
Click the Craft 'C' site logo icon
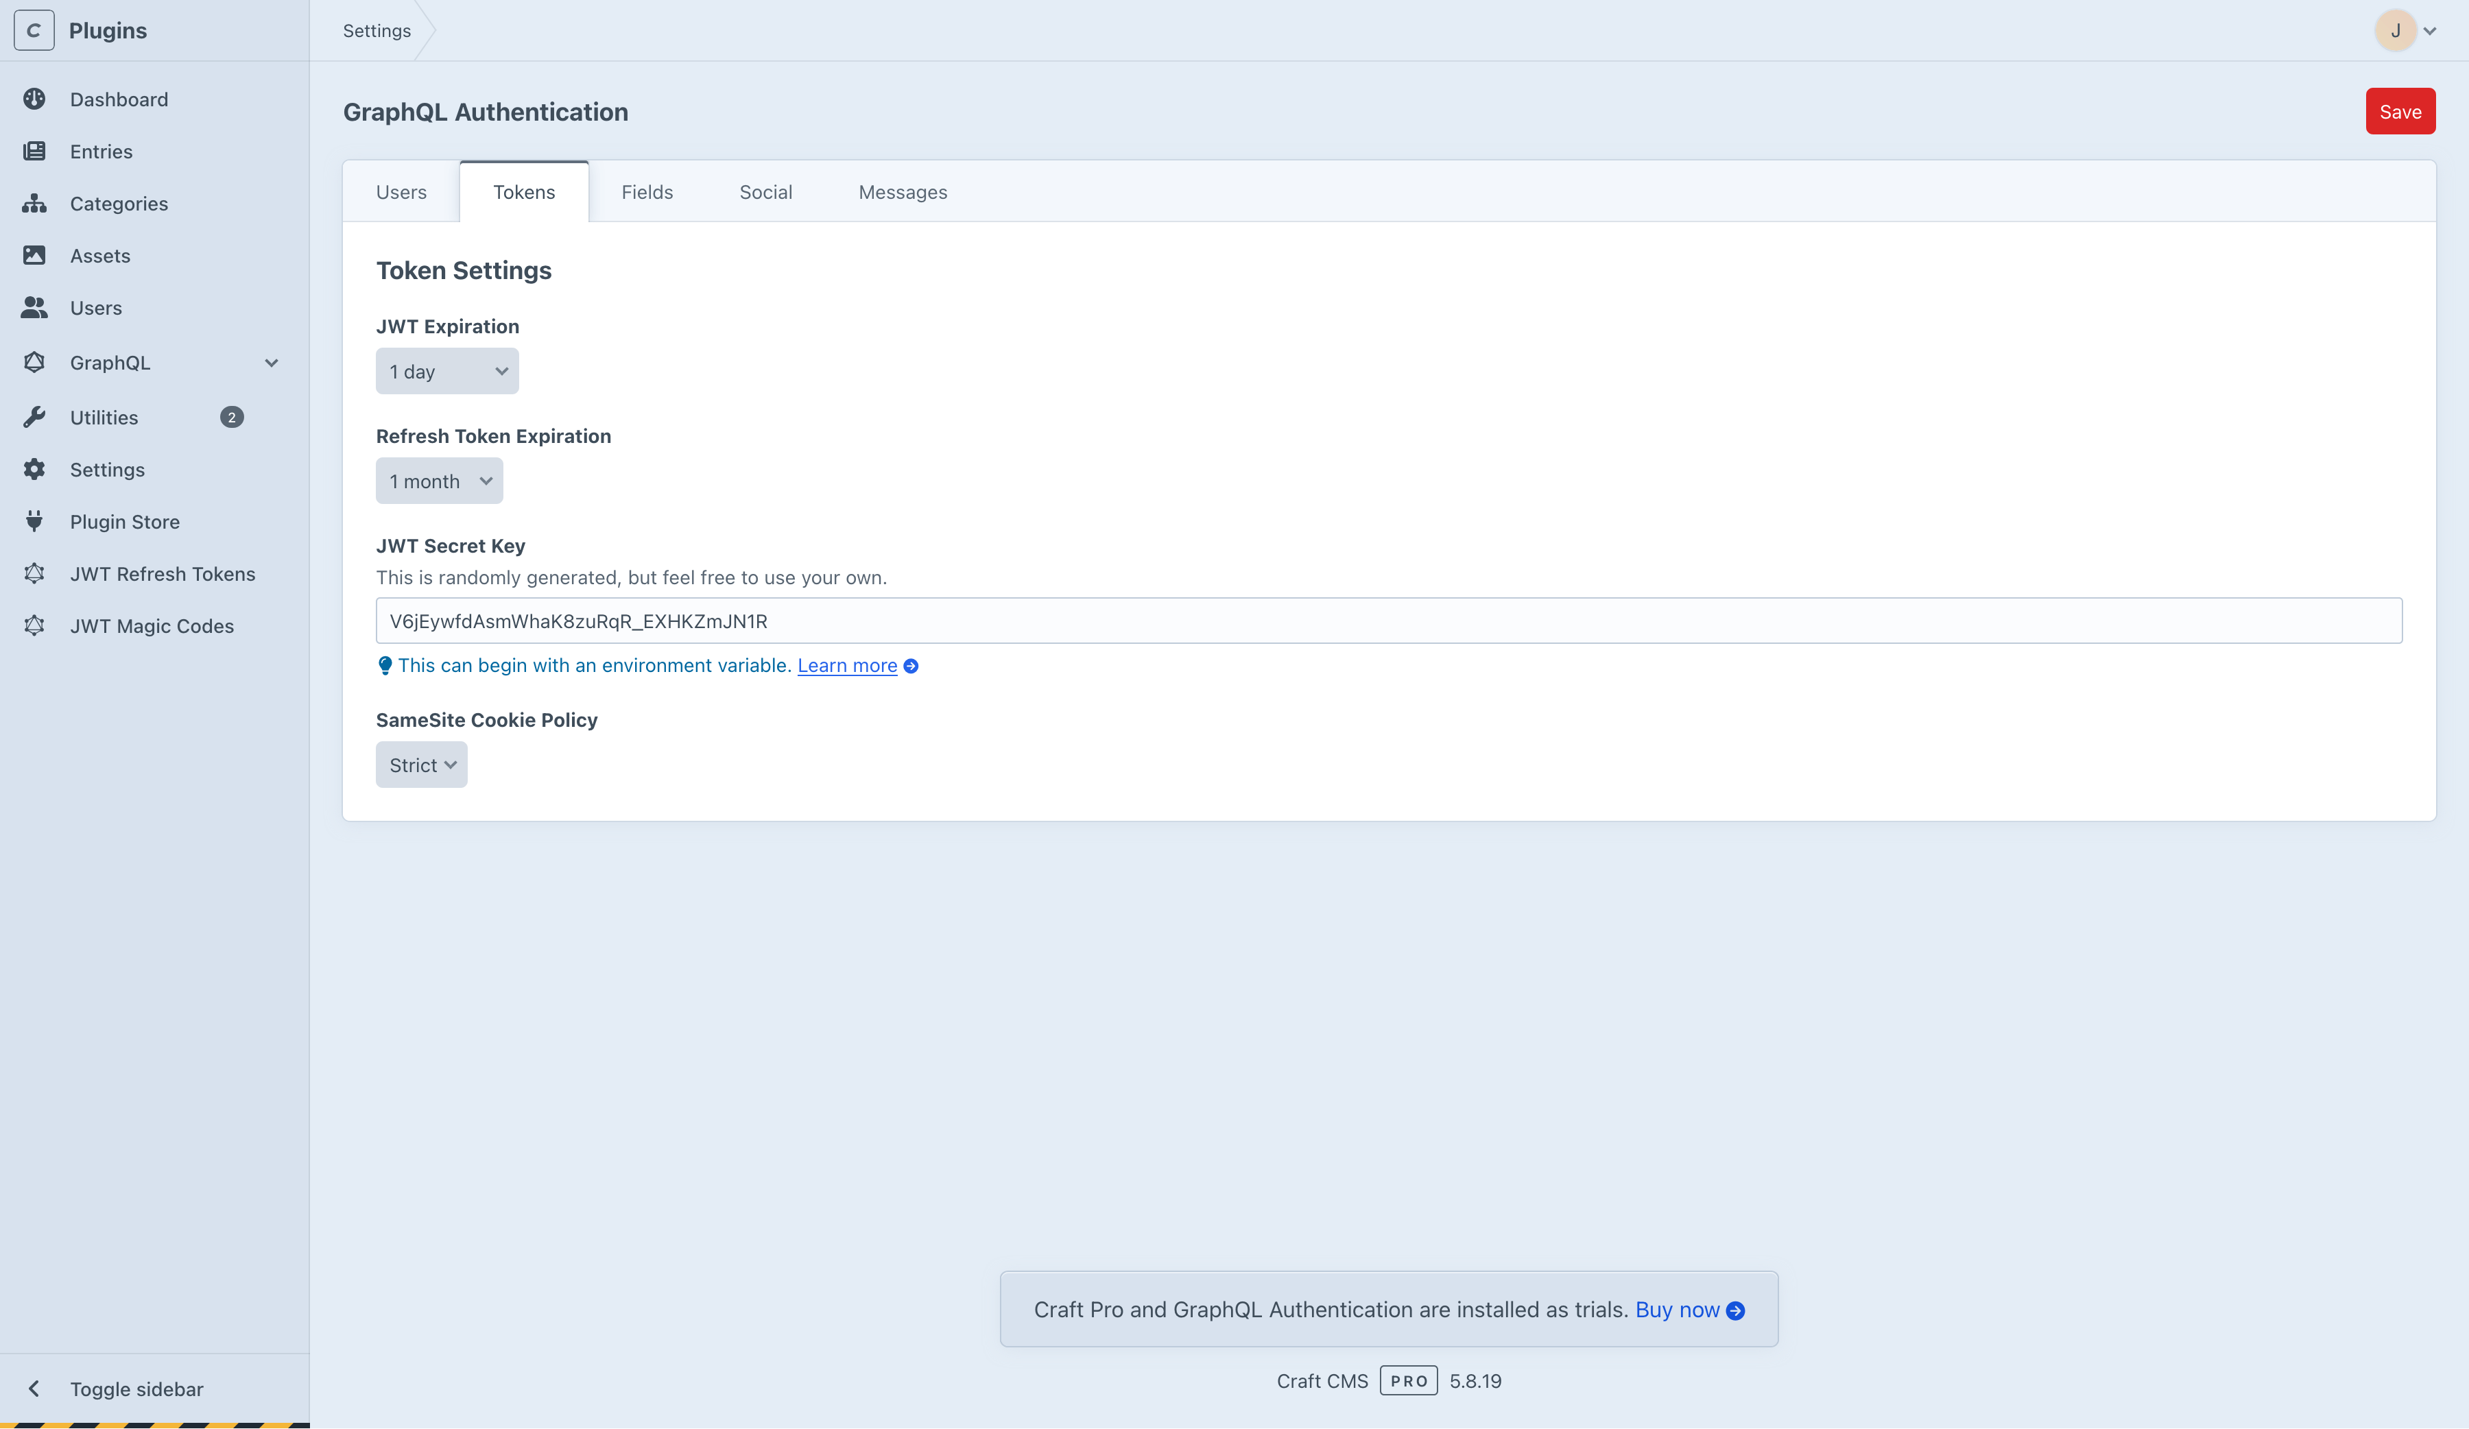coord(34,30)
